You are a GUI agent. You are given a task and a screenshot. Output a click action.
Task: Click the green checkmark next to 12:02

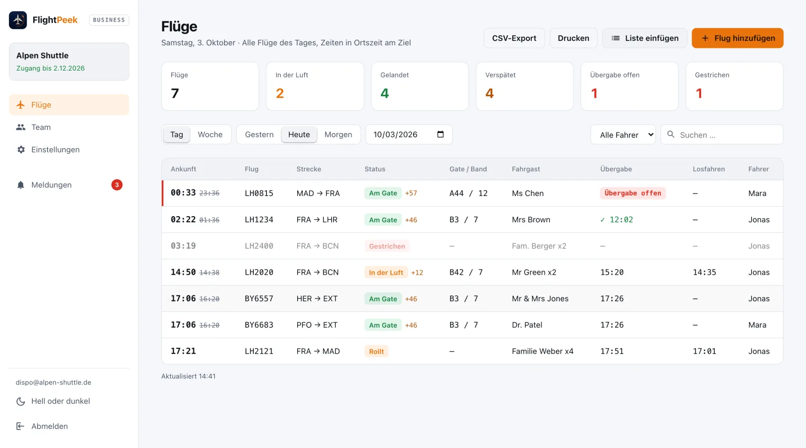tap(602, 220)
